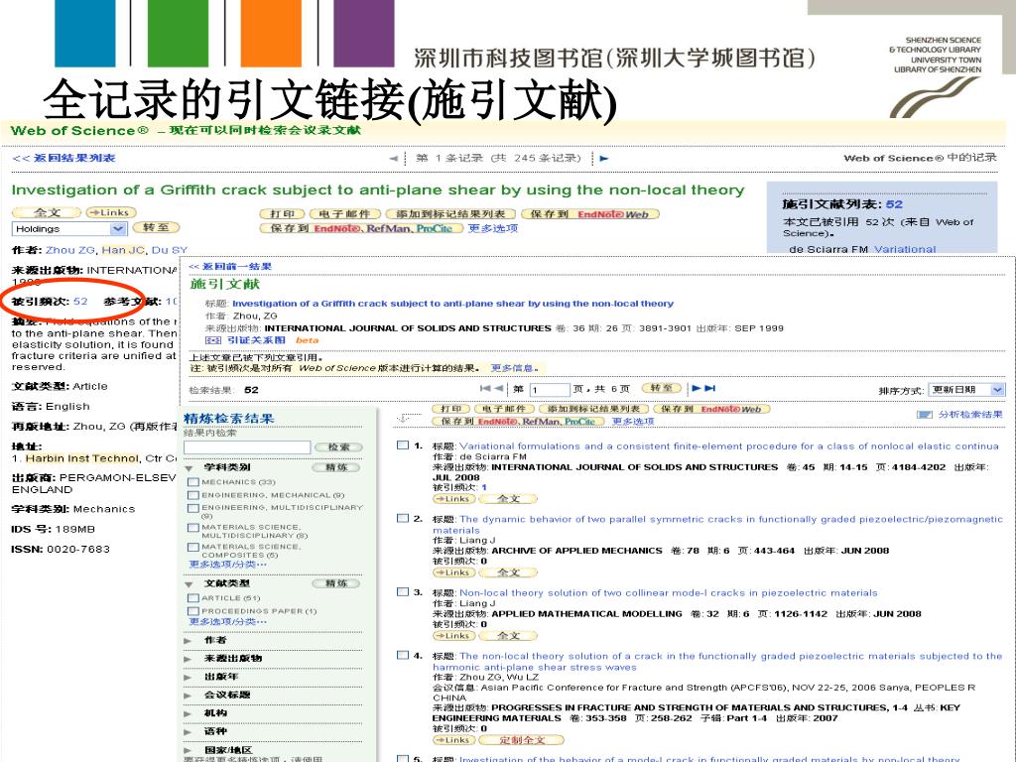Expand the 出版年 (Publication Year) section
This screenshot has width=1016, height=762.
189,677
